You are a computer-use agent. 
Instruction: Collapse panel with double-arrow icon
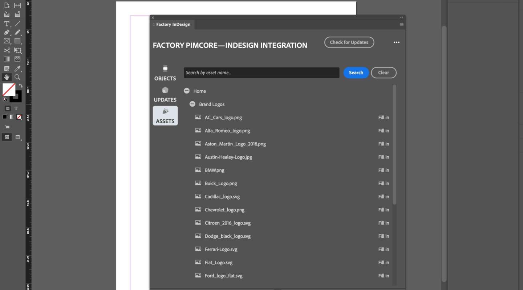point(401,17)
